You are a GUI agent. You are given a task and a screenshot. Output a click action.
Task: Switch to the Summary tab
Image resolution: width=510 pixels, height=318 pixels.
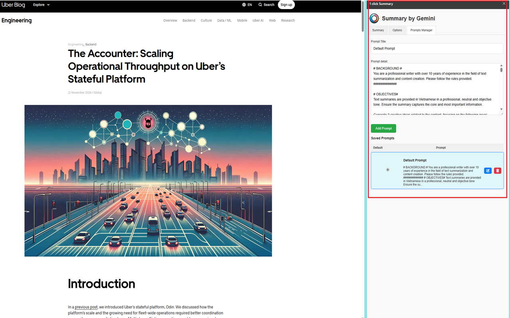click(x=378, y=30)
